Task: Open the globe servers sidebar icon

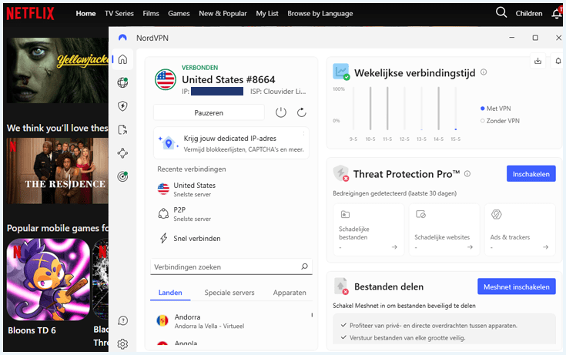Action: click(122, 82)
